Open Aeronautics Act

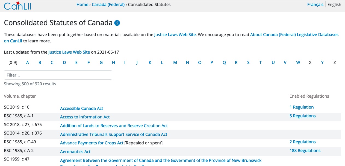point(75,152)
